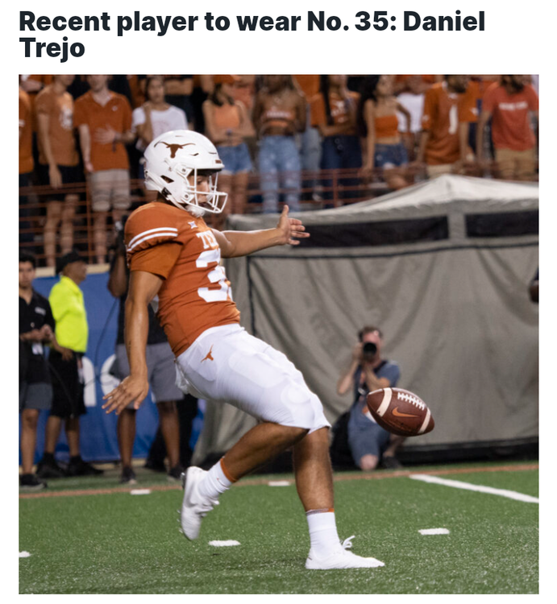Viewport: 557px width, 604px height.
Task: Click the punter's outstretched front hand
Action: (x=293, y=227)
